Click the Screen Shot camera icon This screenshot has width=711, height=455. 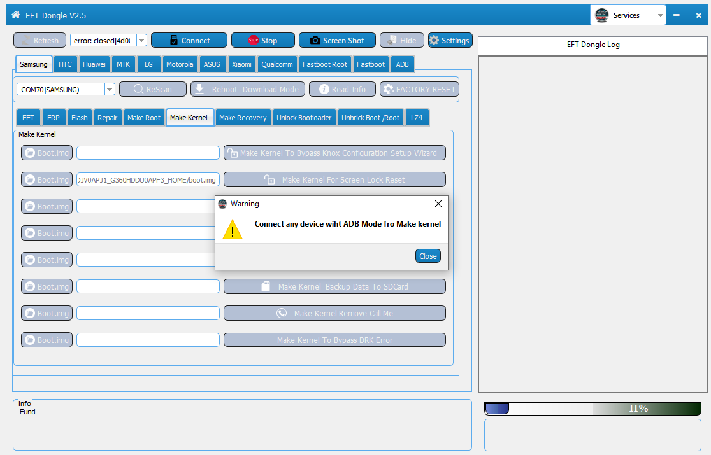315,40
